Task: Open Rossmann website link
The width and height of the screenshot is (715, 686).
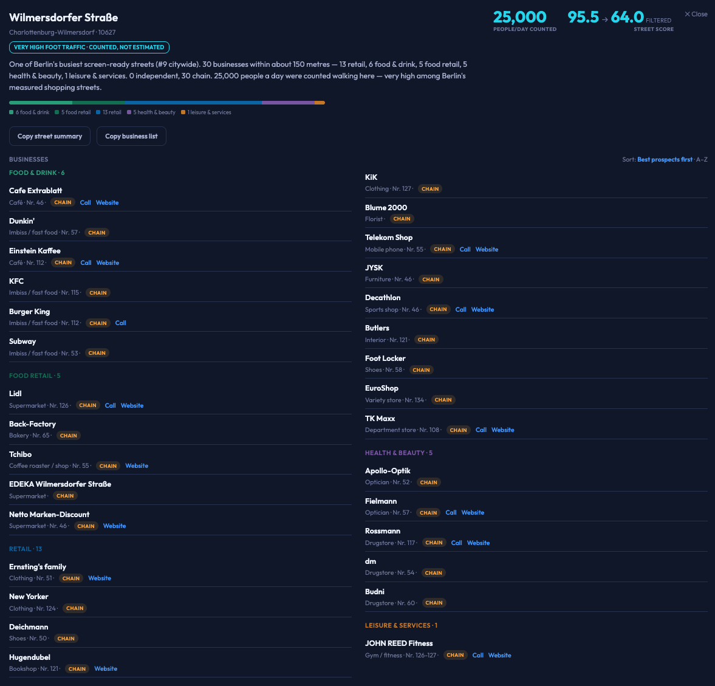Action: click(x=478, y=543)
